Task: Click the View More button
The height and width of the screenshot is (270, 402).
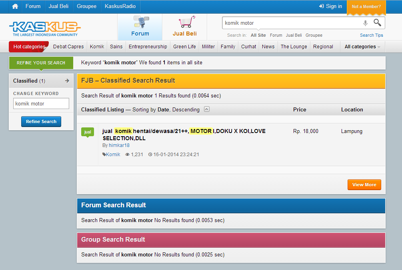Action: (364, 185)
